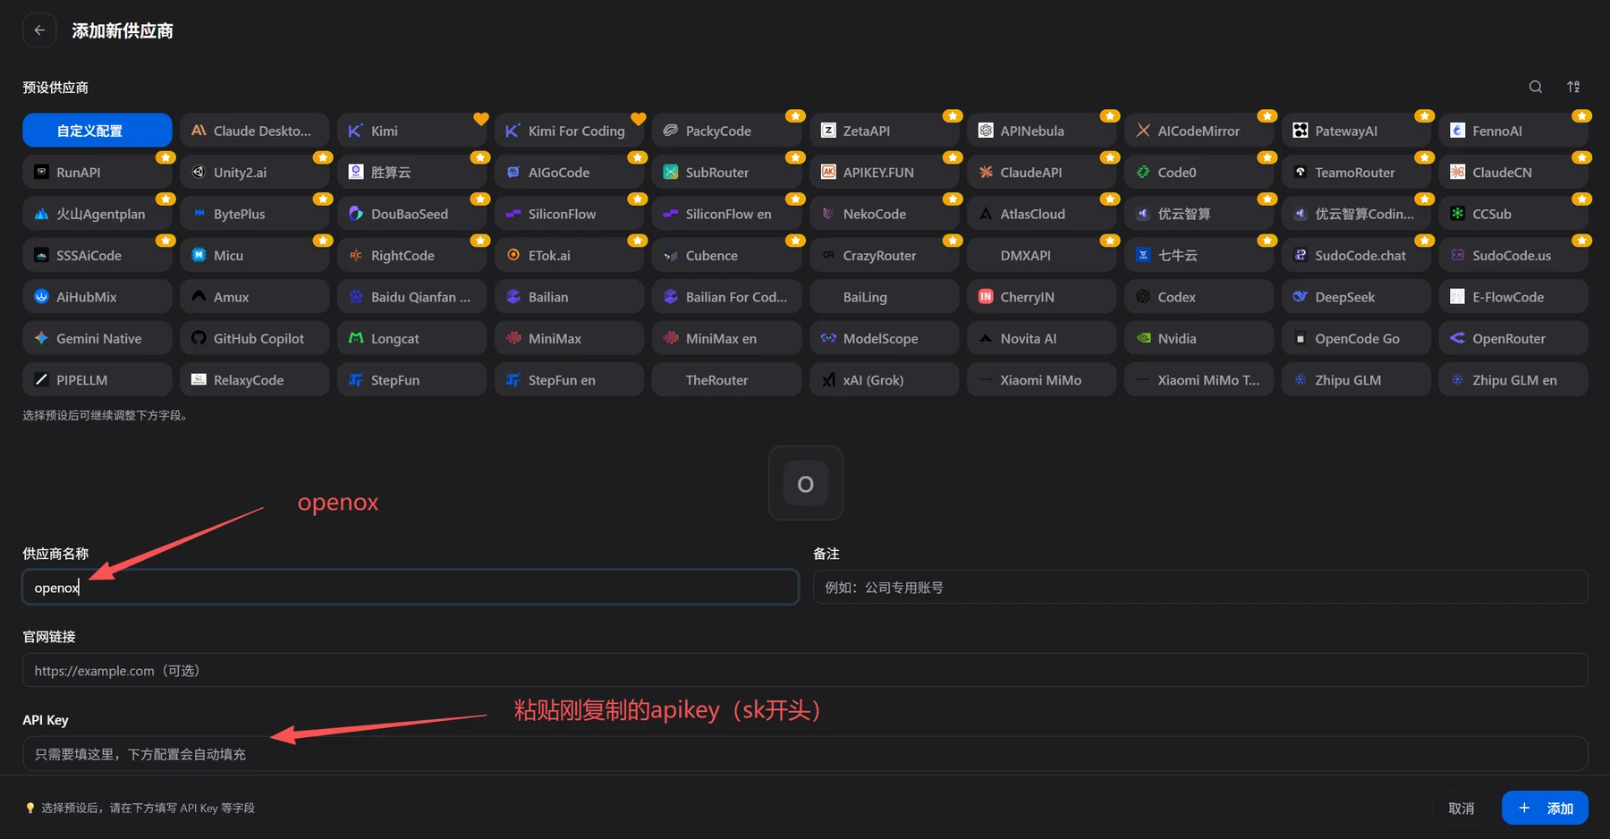Screen dimensions: 1610x839
Task: Choose the SiliconFlow en preset
Action: coord(727,214)
